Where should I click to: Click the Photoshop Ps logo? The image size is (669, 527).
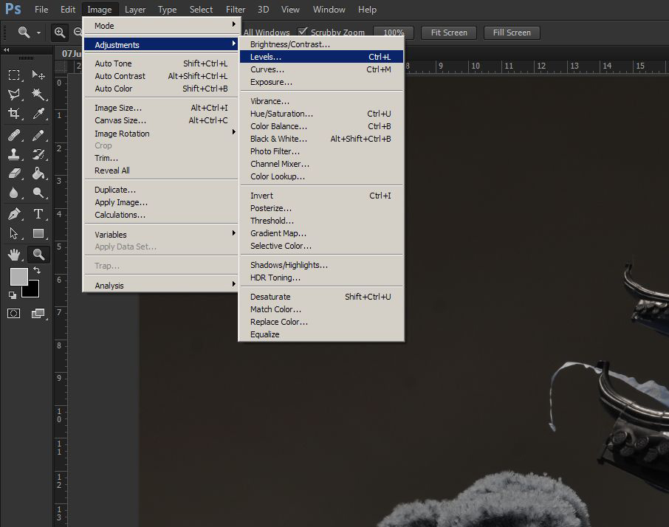[13, 9]
